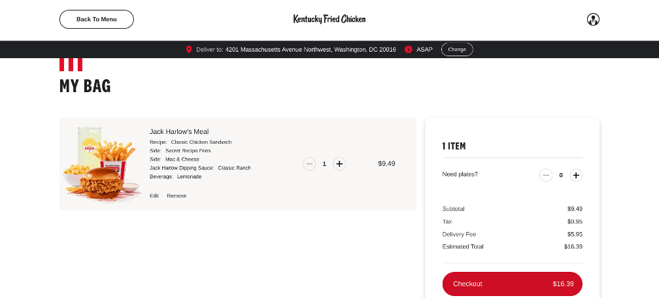Click the Need plates? label
Viewport: 659px width, 298px height.
click(x=460, y=174)
